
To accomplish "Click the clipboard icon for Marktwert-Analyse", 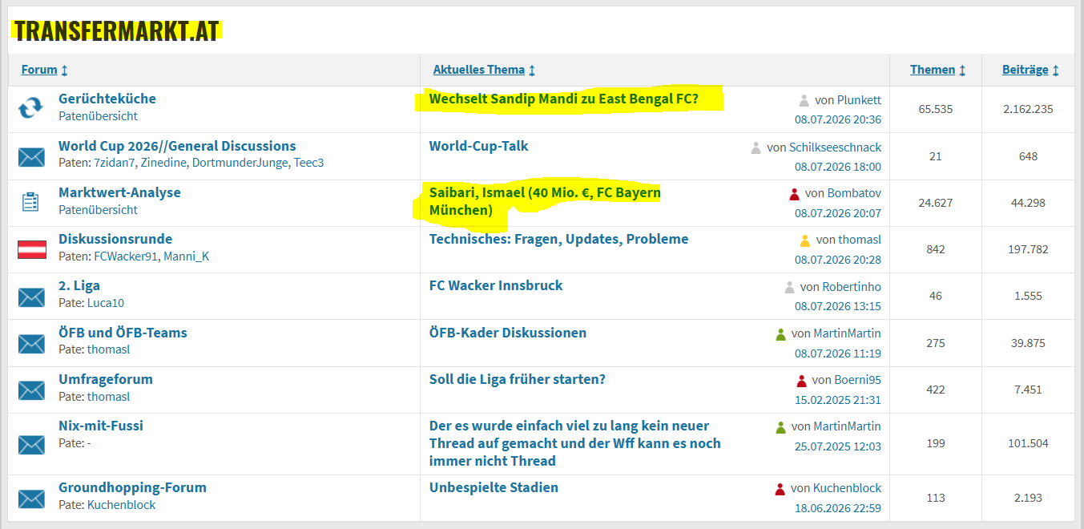I will pos(30,202).
